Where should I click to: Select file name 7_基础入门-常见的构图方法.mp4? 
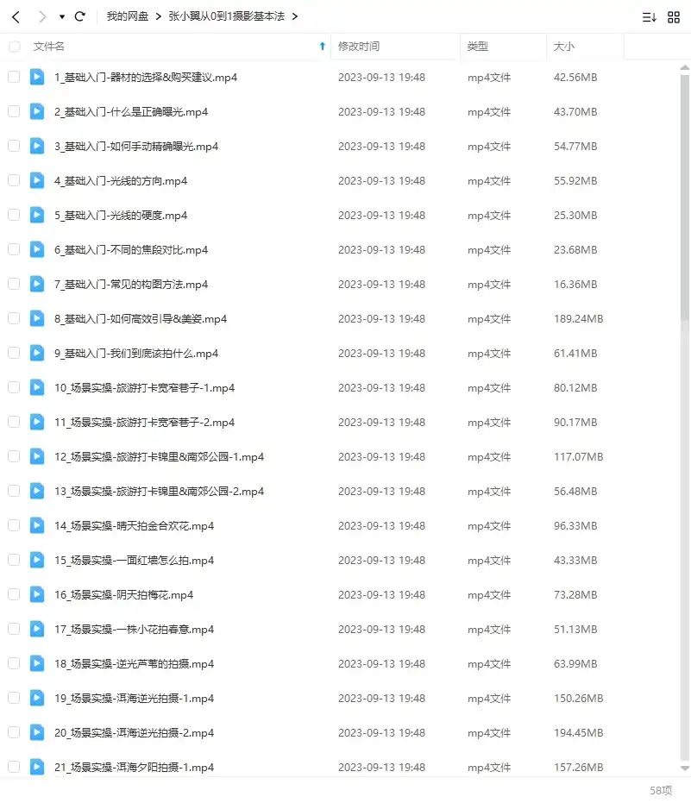pyautogui.click(x=131, y=285)
